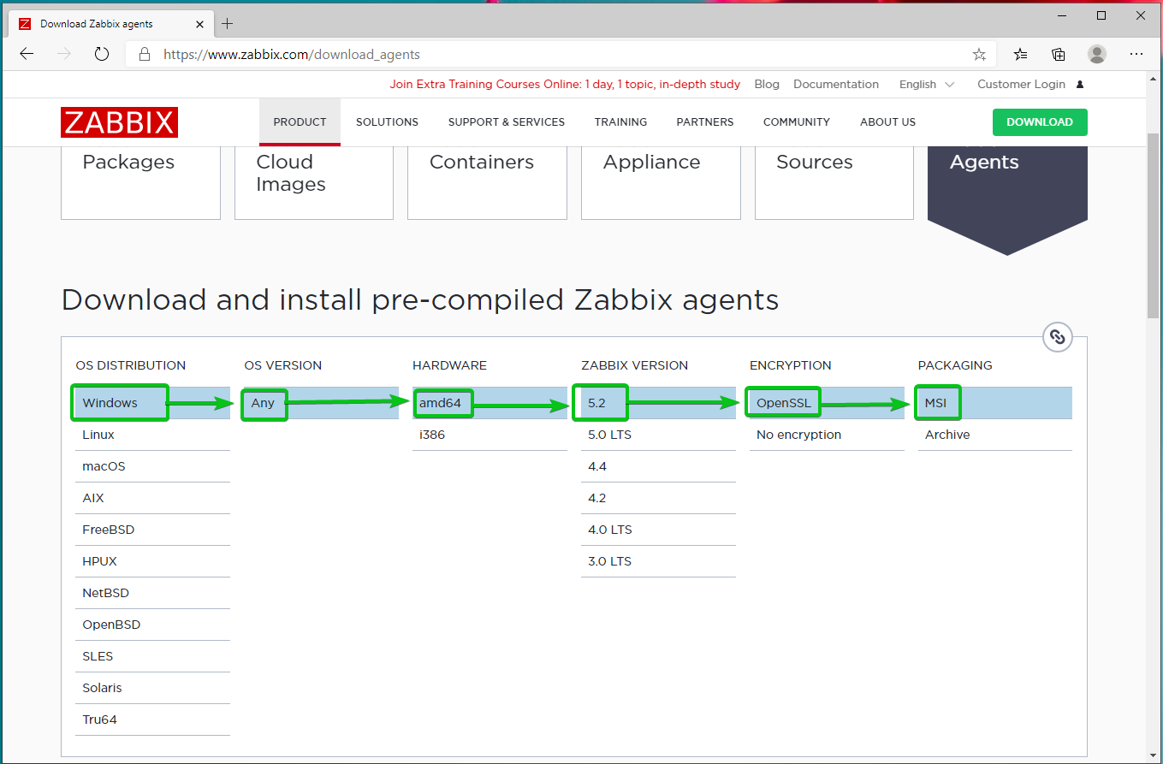This screenshot has width=1163, height=764.
Task: Choose Archive packaging
Action: click(x=995, y=435)
